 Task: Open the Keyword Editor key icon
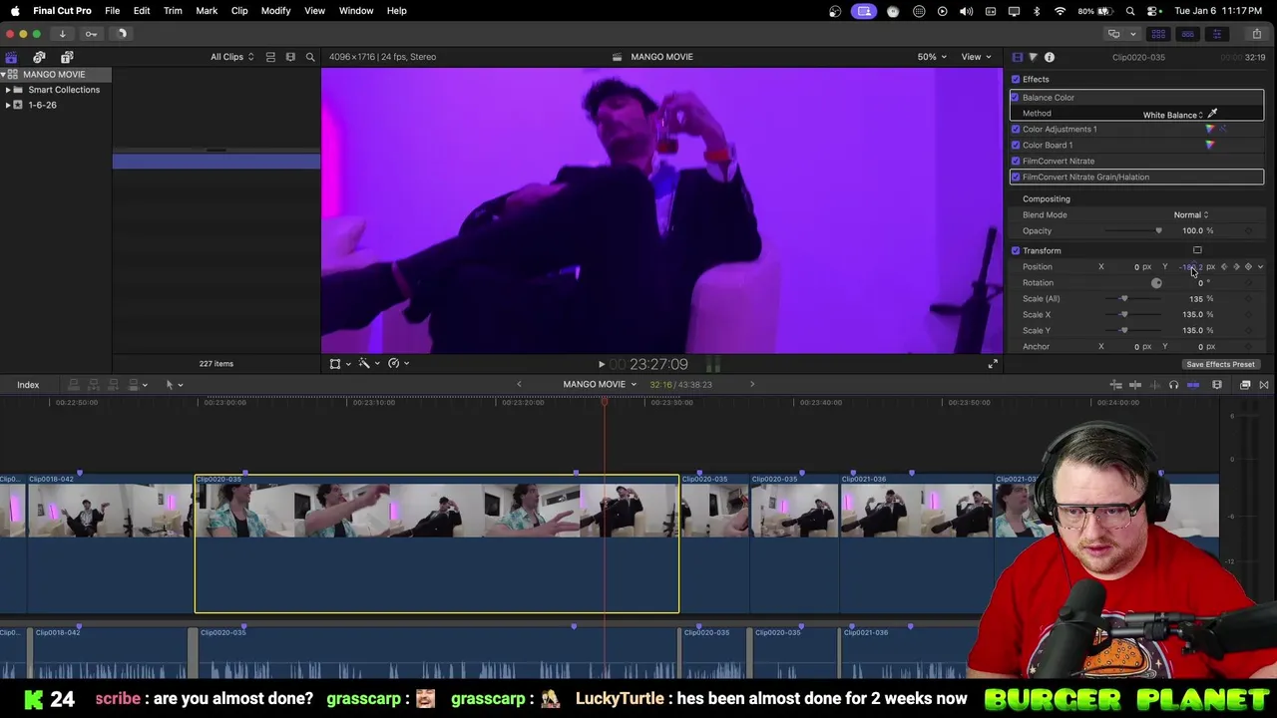pyautogui.click(x=91, y=34)
